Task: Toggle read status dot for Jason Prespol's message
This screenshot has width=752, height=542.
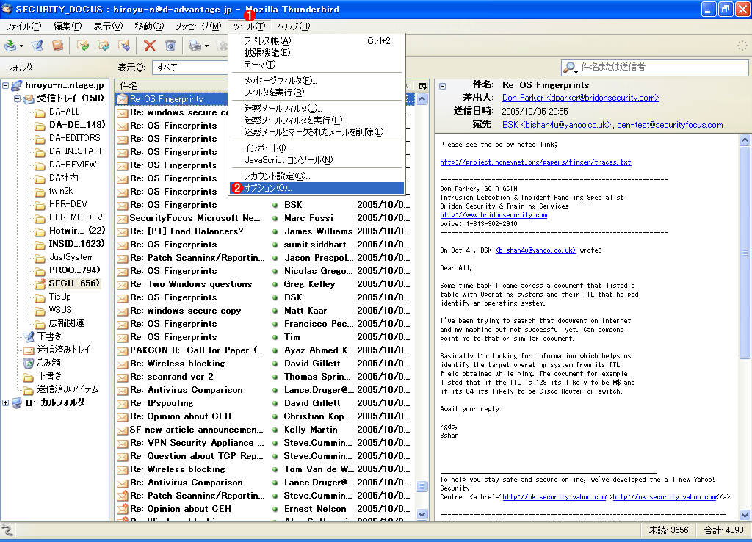Action: [x=275, y=258]
